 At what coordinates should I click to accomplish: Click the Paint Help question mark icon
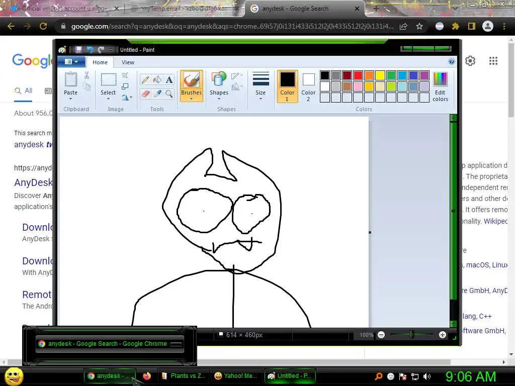(x=452, y=61)
